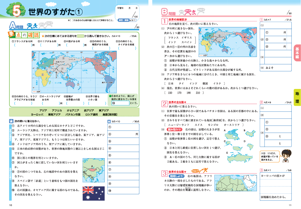Click the North Africa border map
301x209 pixels.
(x=235, y=183)
